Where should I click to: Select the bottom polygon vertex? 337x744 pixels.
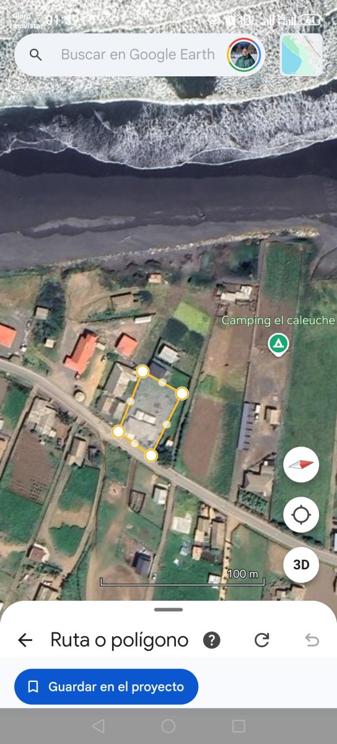pos(151,456)
